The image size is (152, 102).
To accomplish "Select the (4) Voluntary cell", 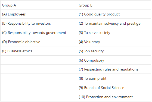I will (x=114, y=42).
